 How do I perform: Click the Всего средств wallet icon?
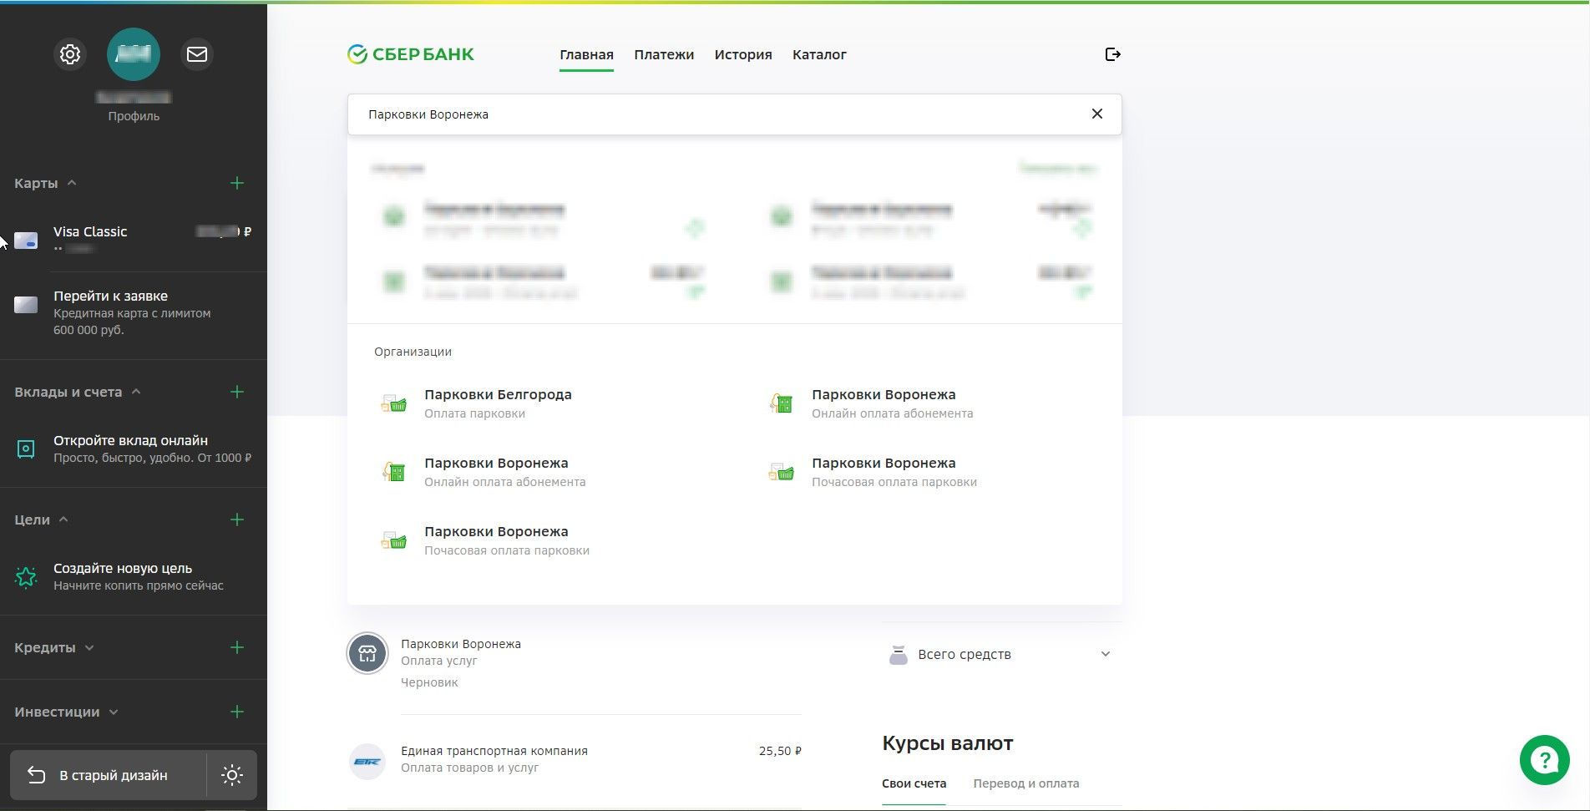point(899,655)
